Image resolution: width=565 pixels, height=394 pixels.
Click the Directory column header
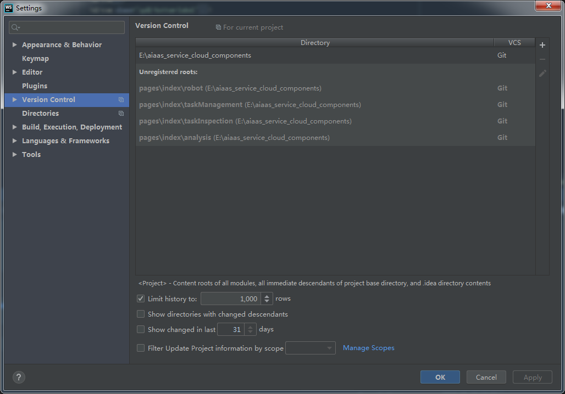(315, 42)
